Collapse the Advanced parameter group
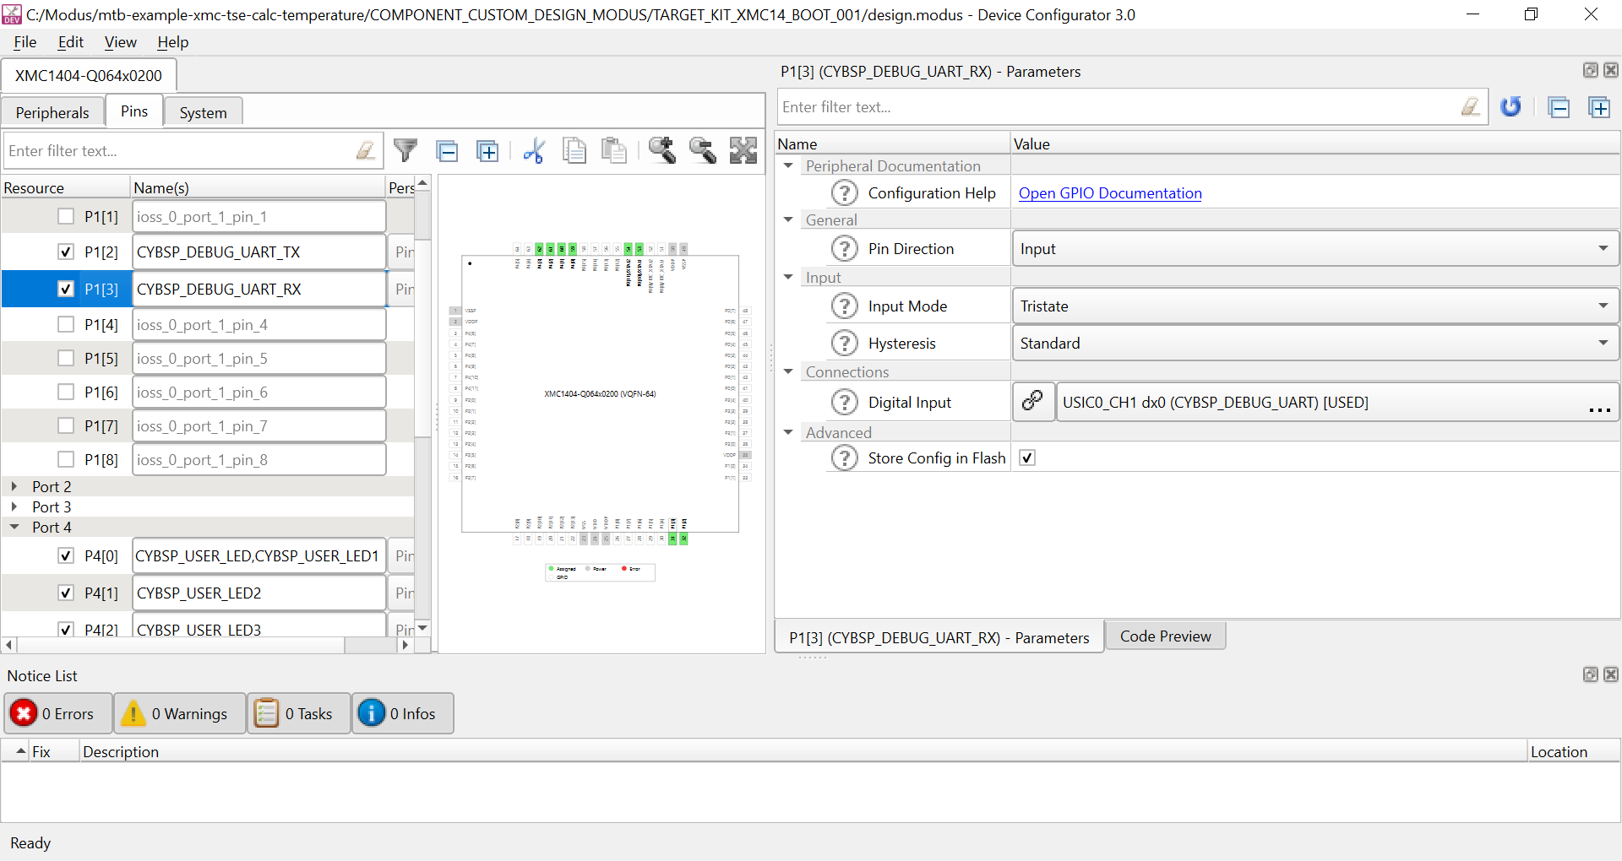The height and width of the screenshot is (861, 1622). point(788,433)
